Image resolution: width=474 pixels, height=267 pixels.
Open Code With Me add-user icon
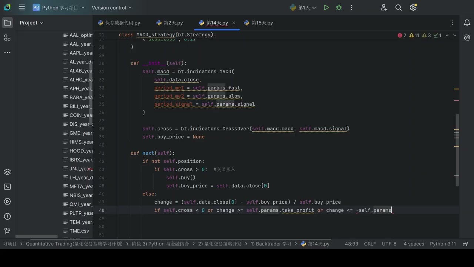click(x=384, y=7)
